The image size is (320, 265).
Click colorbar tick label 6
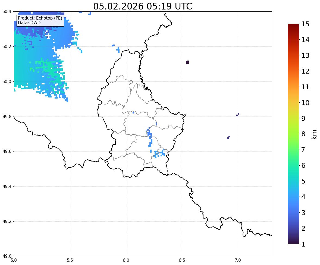pyautogui.click(x=303, y=165)
